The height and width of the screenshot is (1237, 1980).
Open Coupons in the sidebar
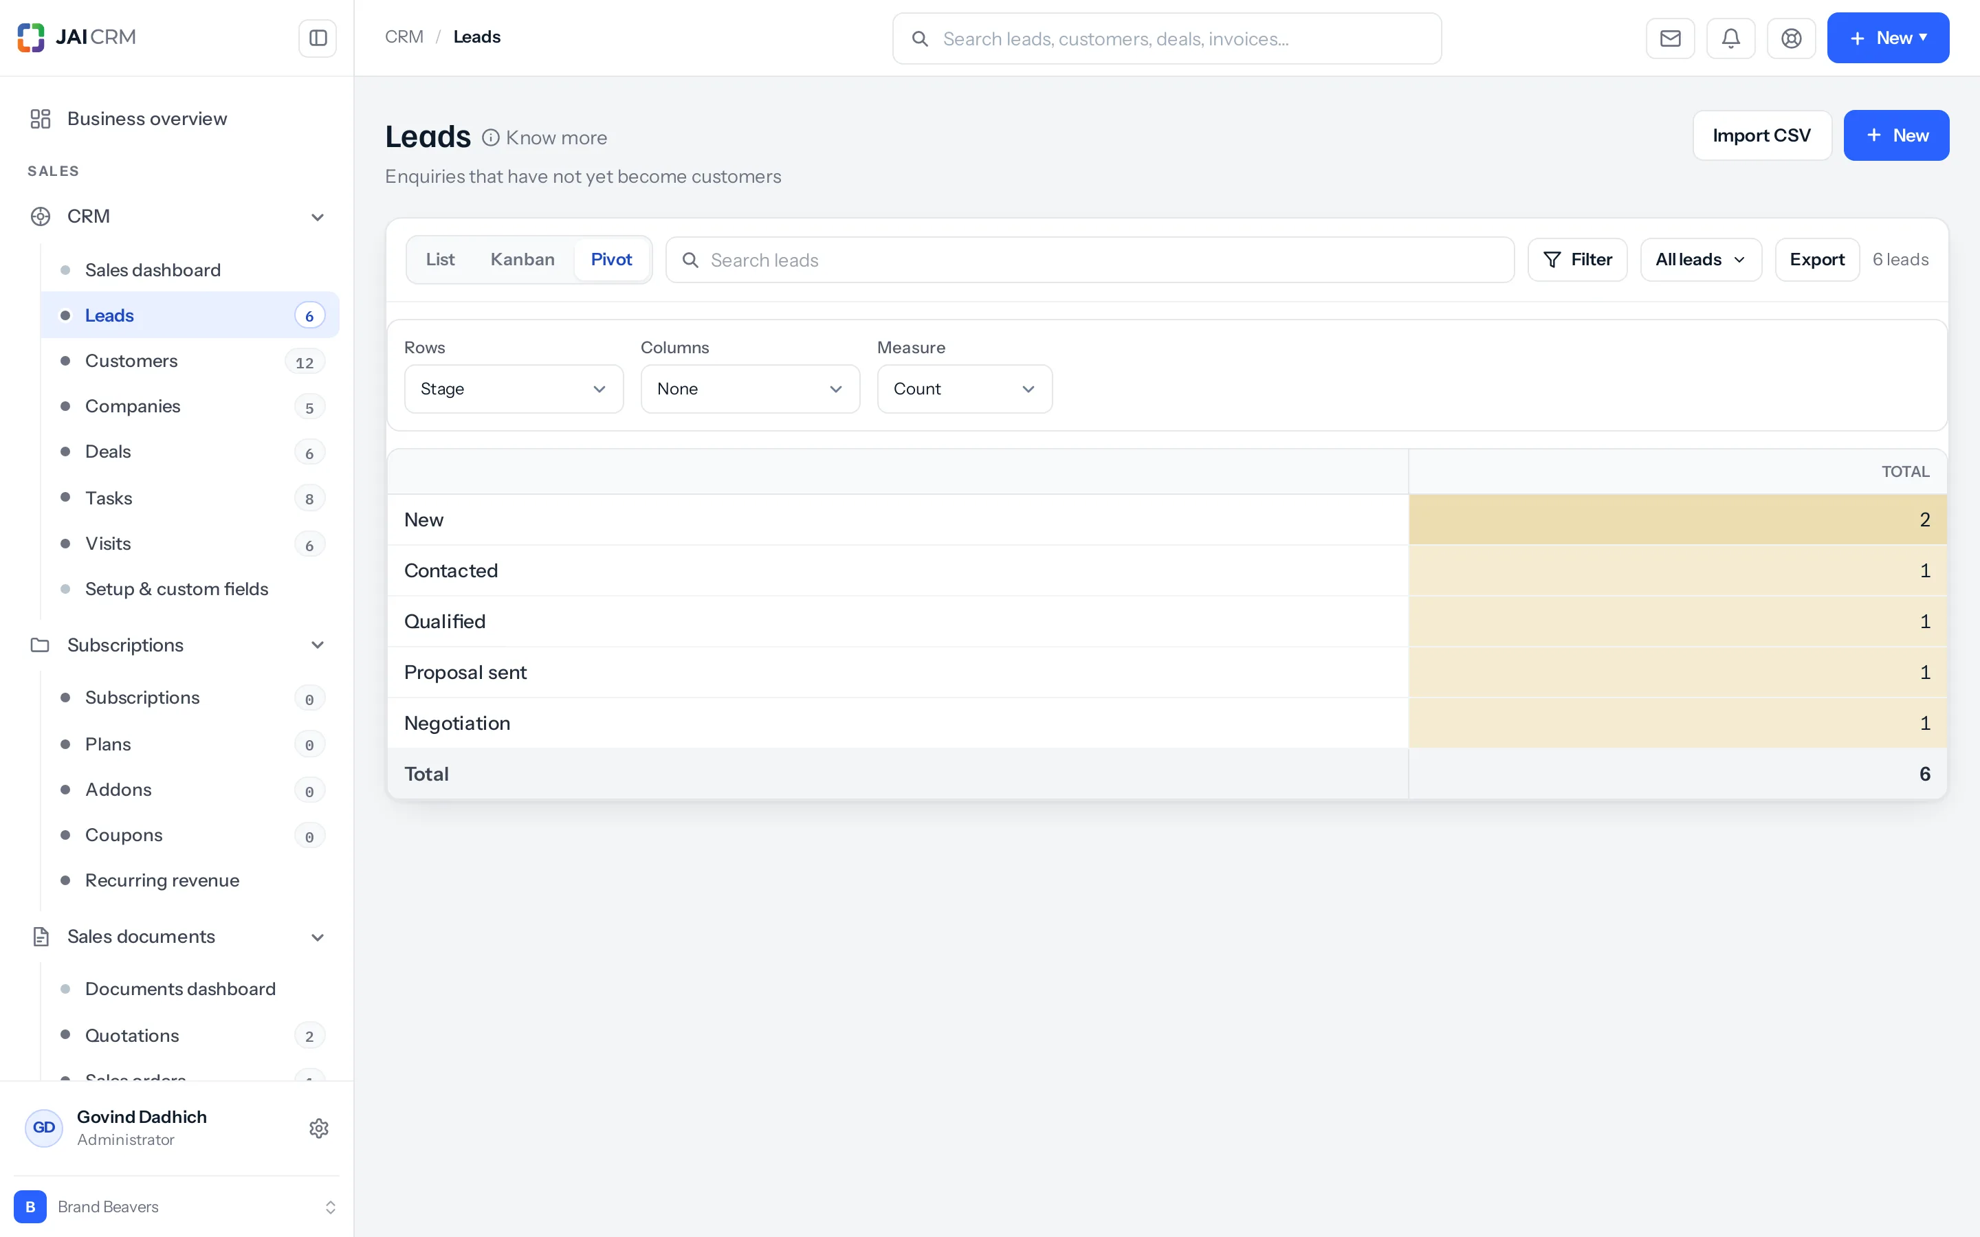[190, 835]
